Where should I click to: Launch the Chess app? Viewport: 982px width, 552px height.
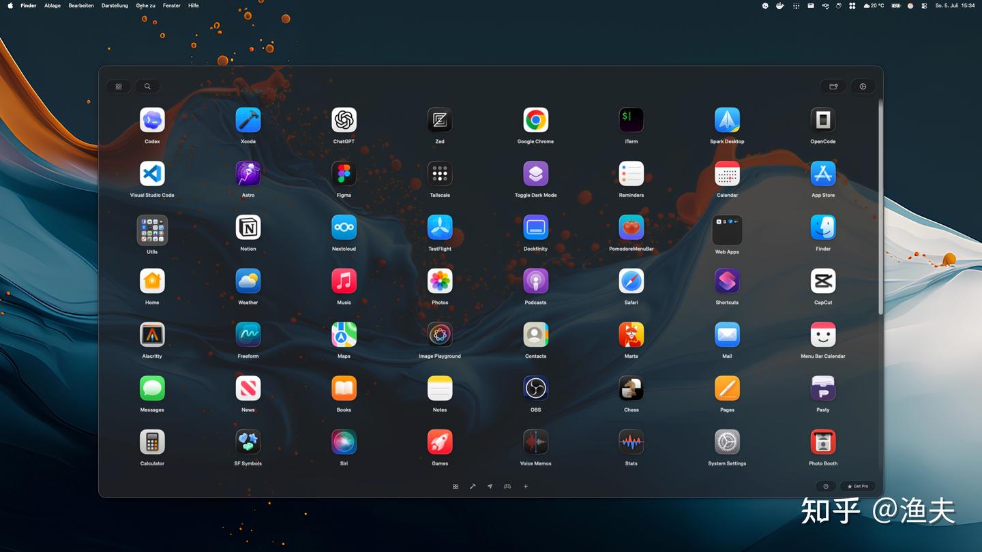pyautogui.click(x=631, y=388)
